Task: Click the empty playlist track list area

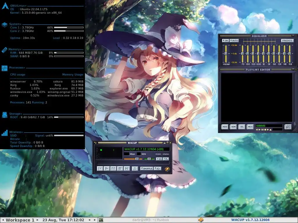Action: click(x=257, y=98)
